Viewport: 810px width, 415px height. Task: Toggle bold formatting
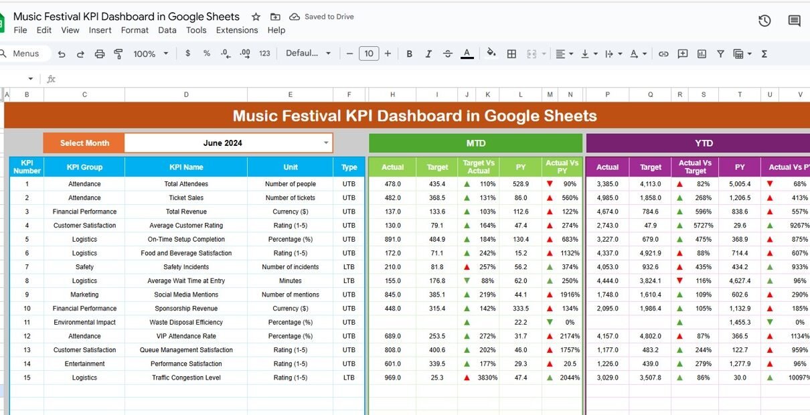(x=410, y=54)
